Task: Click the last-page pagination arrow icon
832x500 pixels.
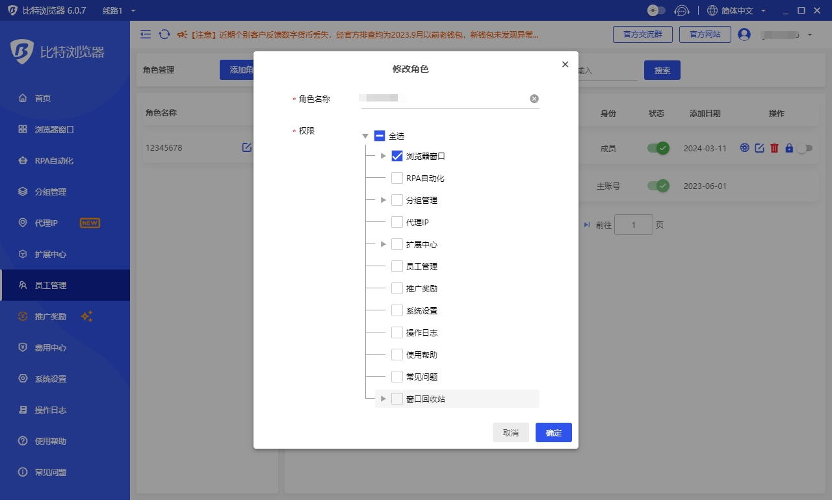Action: point(587,225)
